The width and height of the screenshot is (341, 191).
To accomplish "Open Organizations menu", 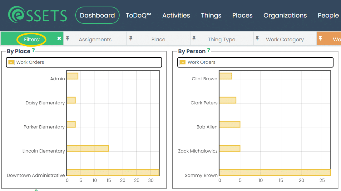I will coord(285,15).
